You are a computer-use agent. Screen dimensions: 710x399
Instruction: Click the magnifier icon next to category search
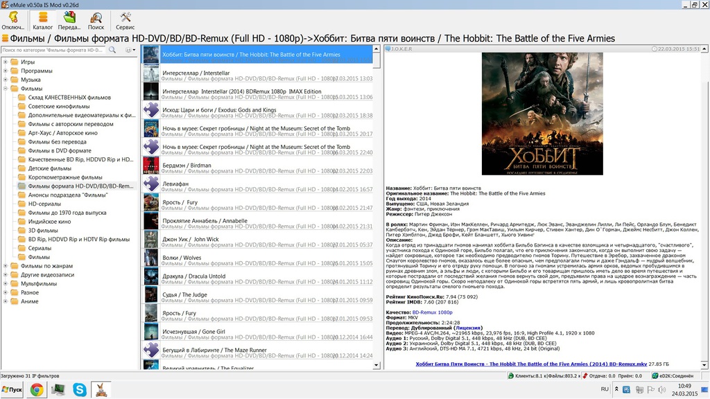(112, 50)
